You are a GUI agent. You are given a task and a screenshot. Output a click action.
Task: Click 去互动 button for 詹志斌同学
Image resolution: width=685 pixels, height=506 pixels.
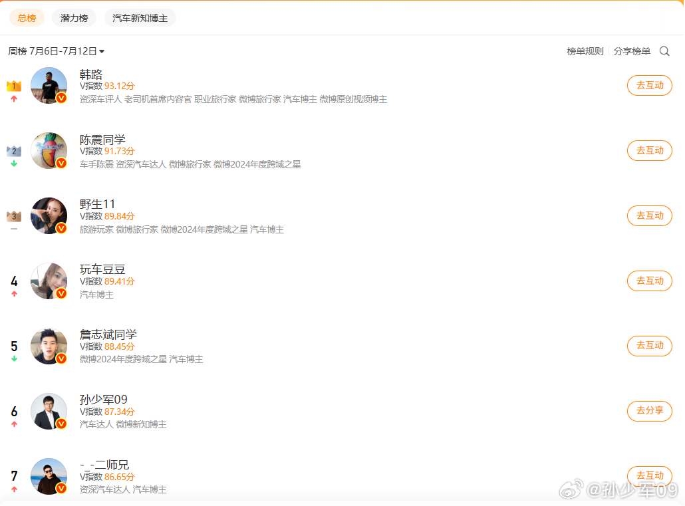tap(650, 345)
